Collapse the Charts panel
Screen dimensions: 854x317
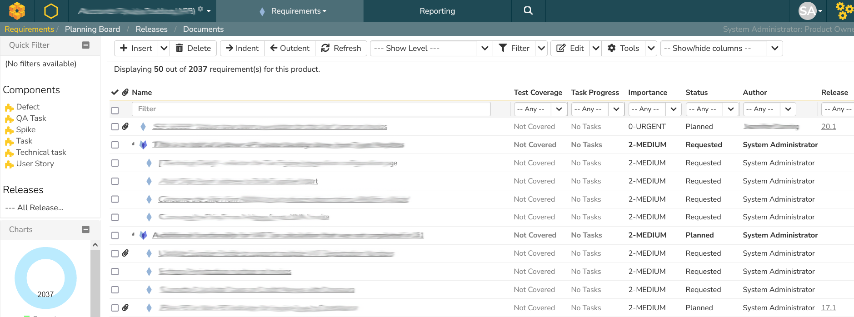(85, 229)
